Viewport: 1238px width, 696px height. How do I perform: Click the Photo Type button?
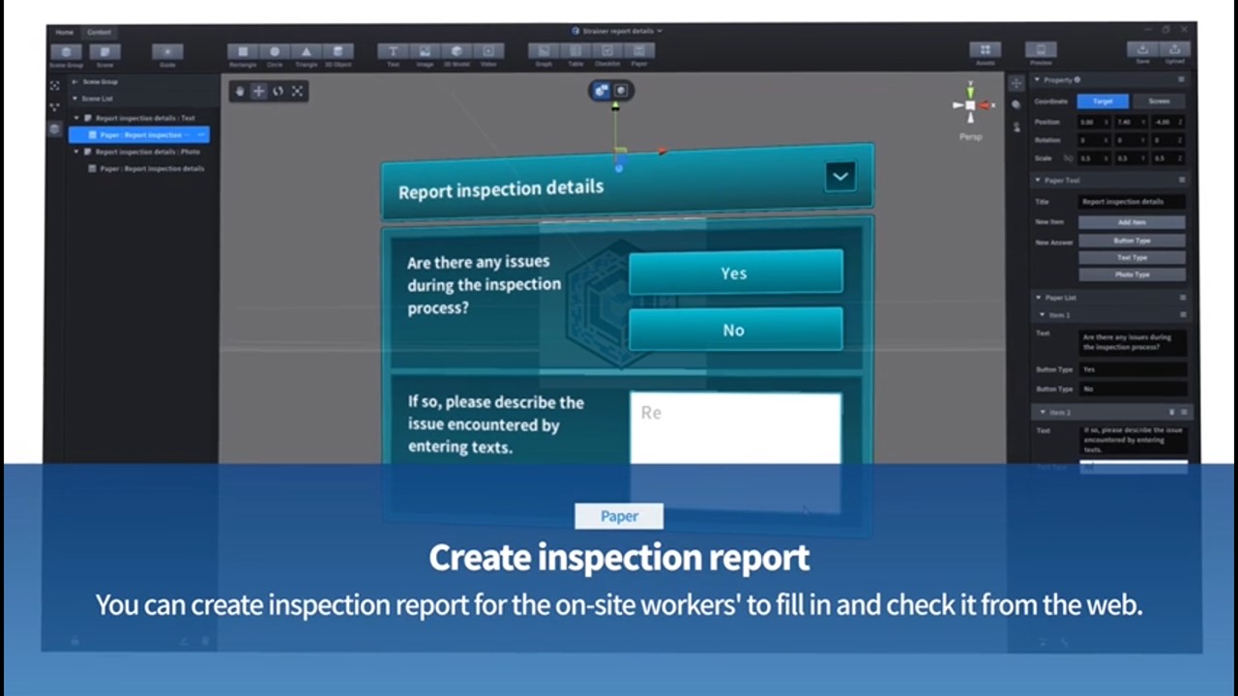(1132, 275)
